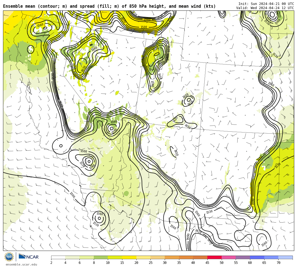The height and width of the screenshot is (268, 297).
Task: Pick the 35–40 orange colorbar segment
Action: (x=186, y=257)
